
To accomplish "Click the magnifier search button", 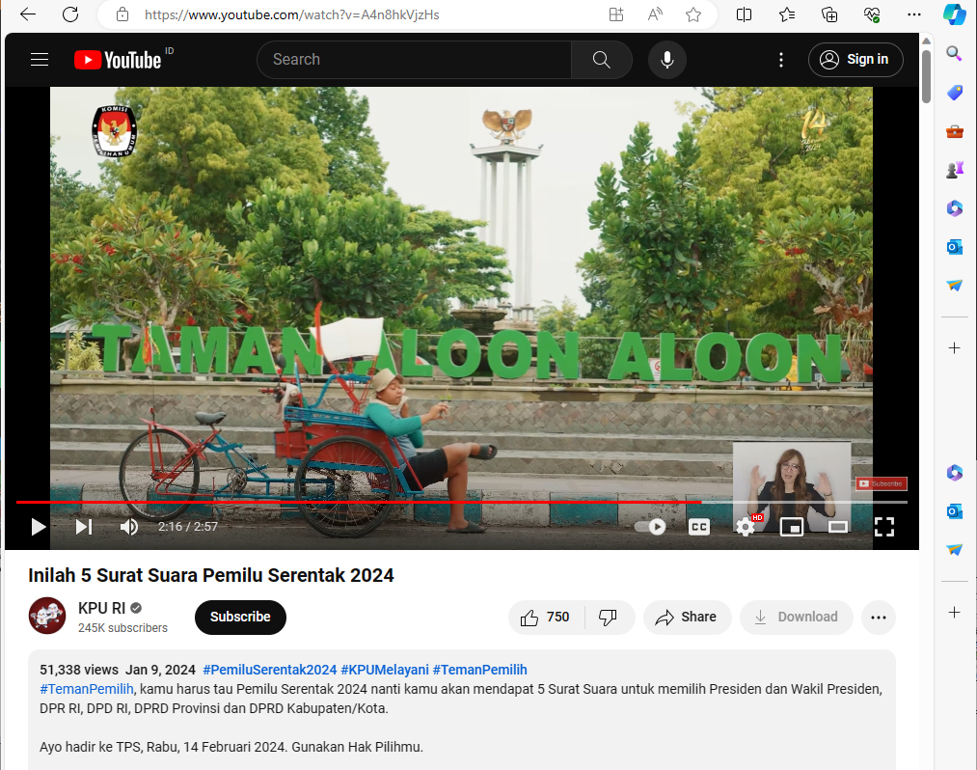I will click(601, 59).
